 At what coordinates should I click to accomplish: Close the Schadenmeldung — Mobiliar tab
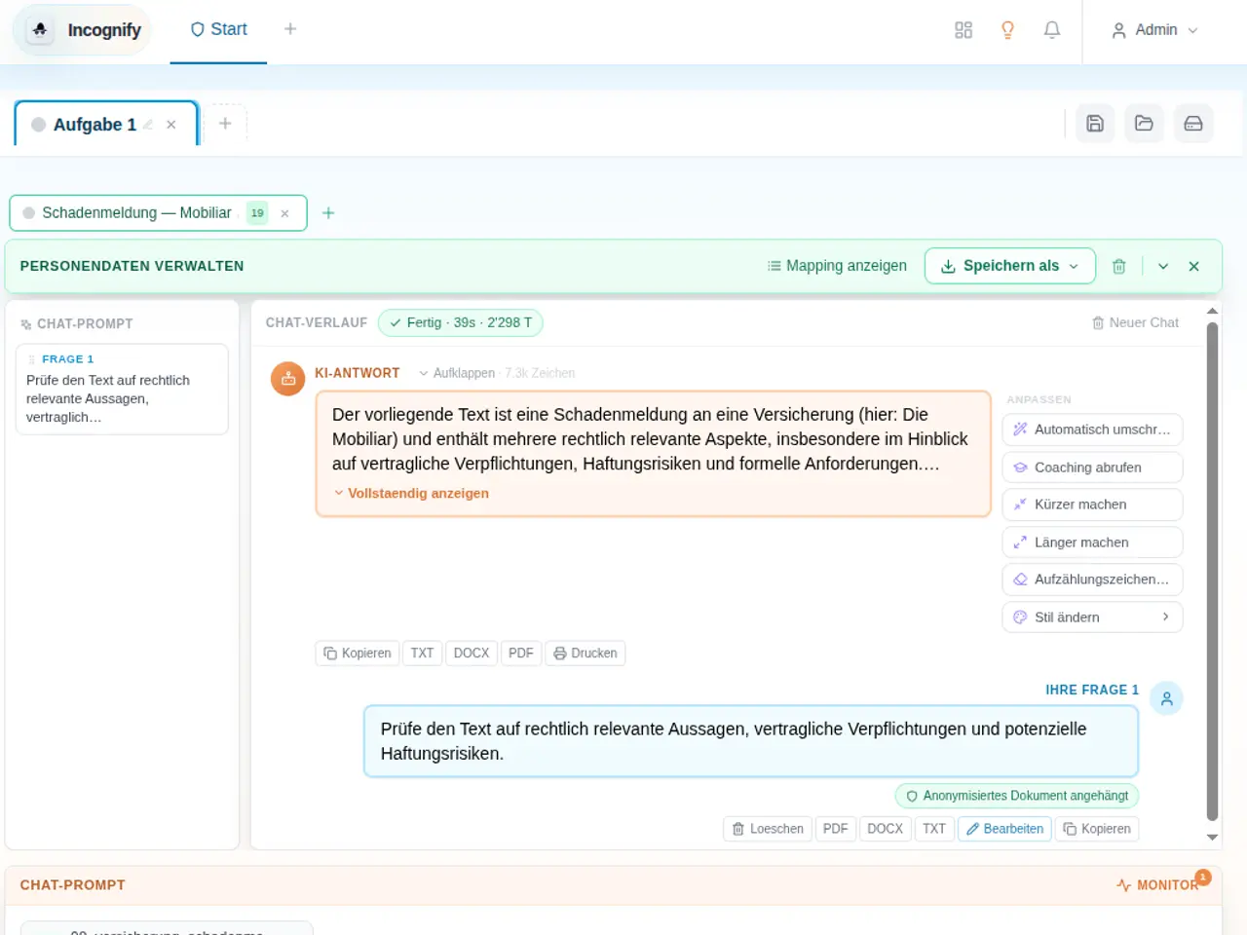click(x=284, y=213)
